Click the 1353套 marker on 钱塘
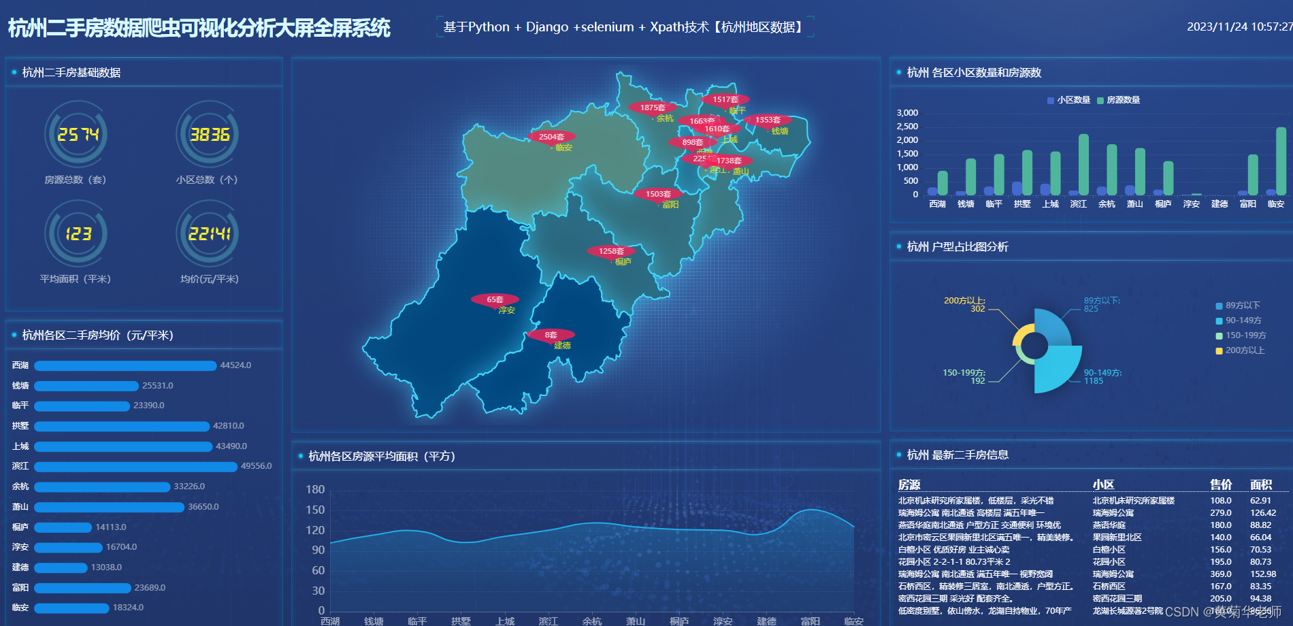1293x626 pixels. 768,120
